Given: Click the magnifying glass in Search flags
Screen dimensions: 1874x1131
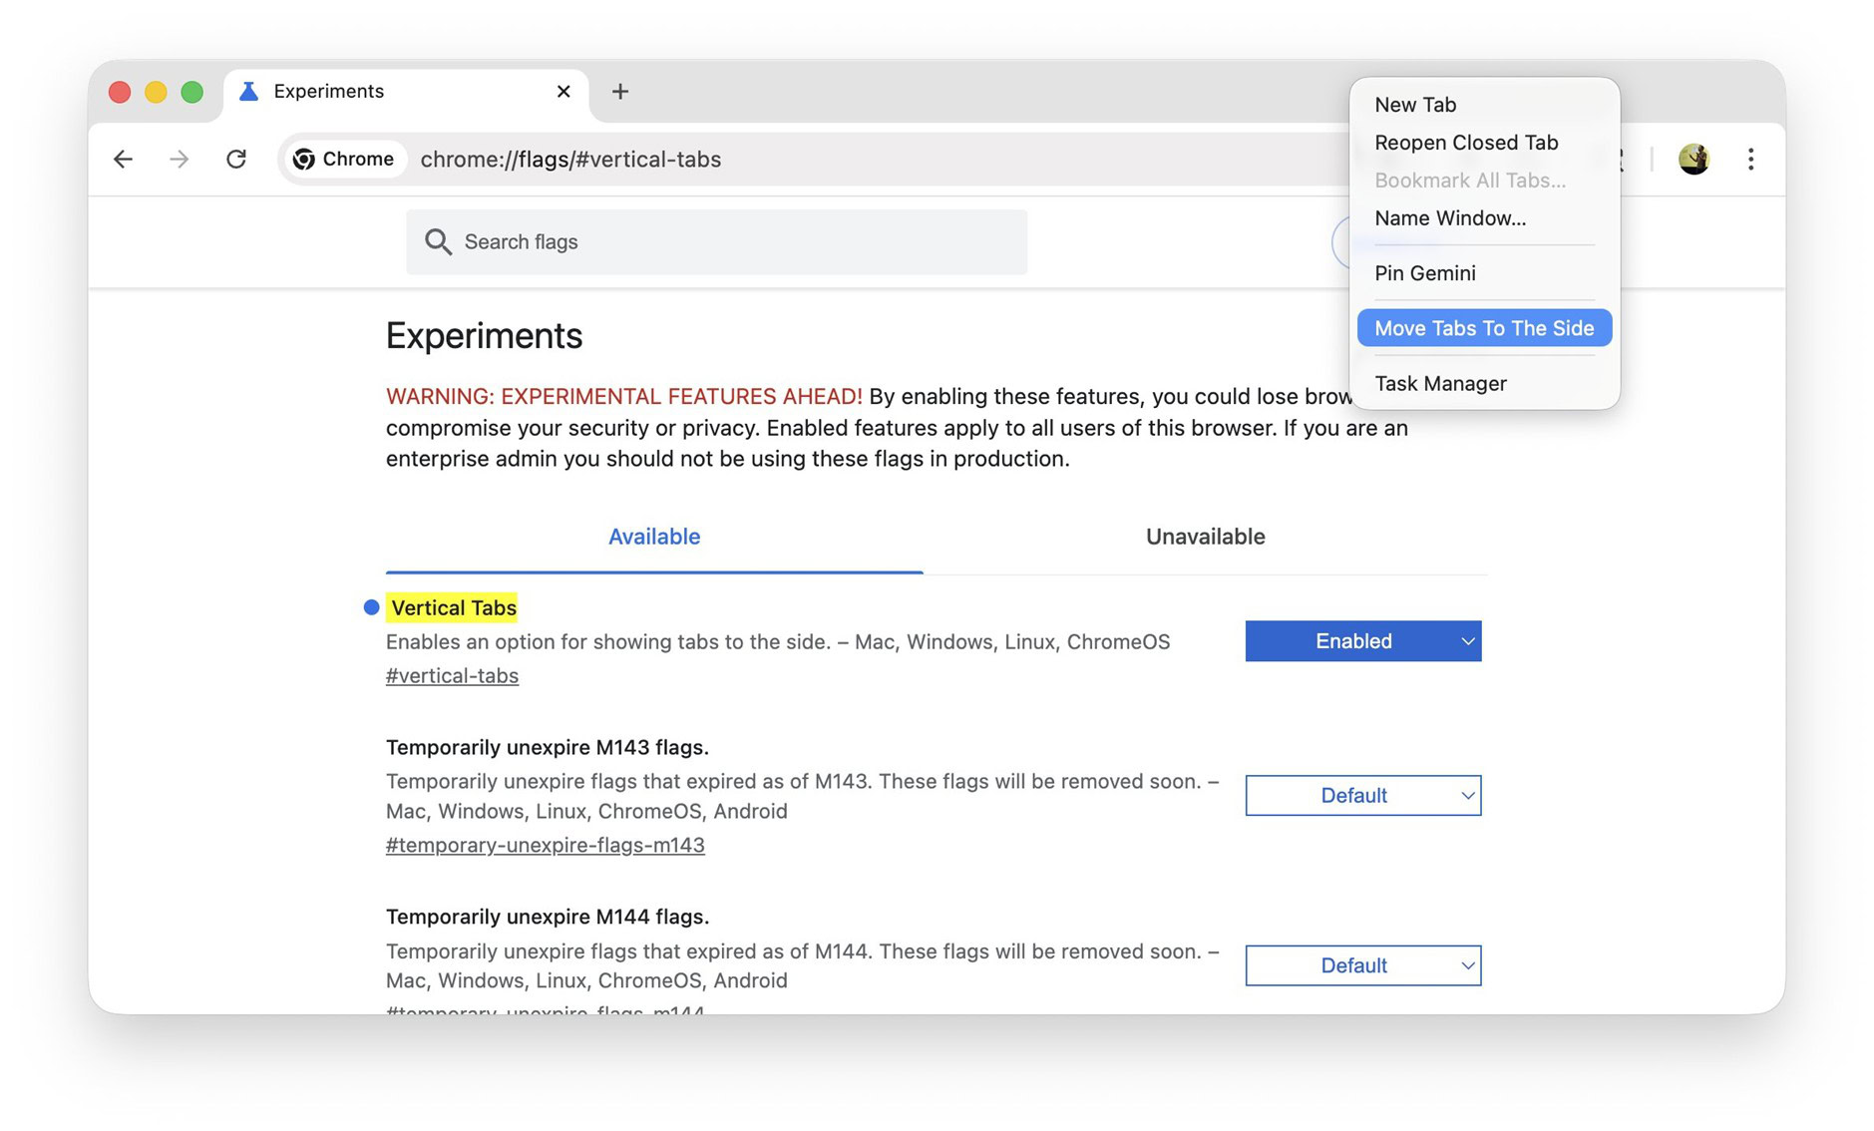Looking at the screenshot, I should [x=438, y=241].
